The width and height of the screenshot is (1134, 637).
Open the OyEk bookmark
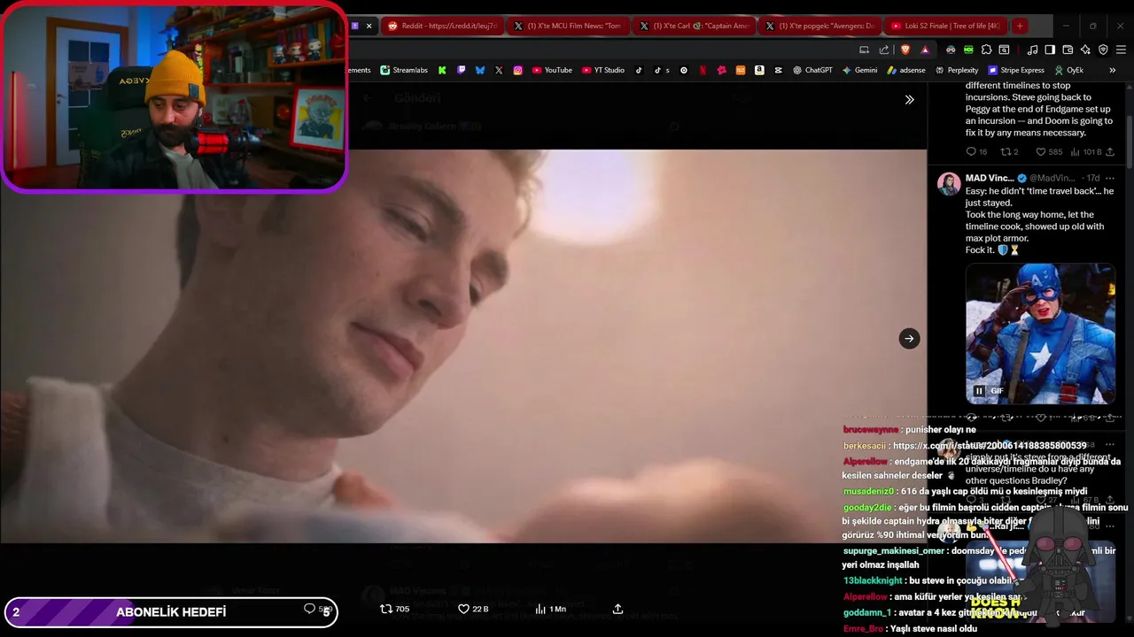(x=1068, y=70)
